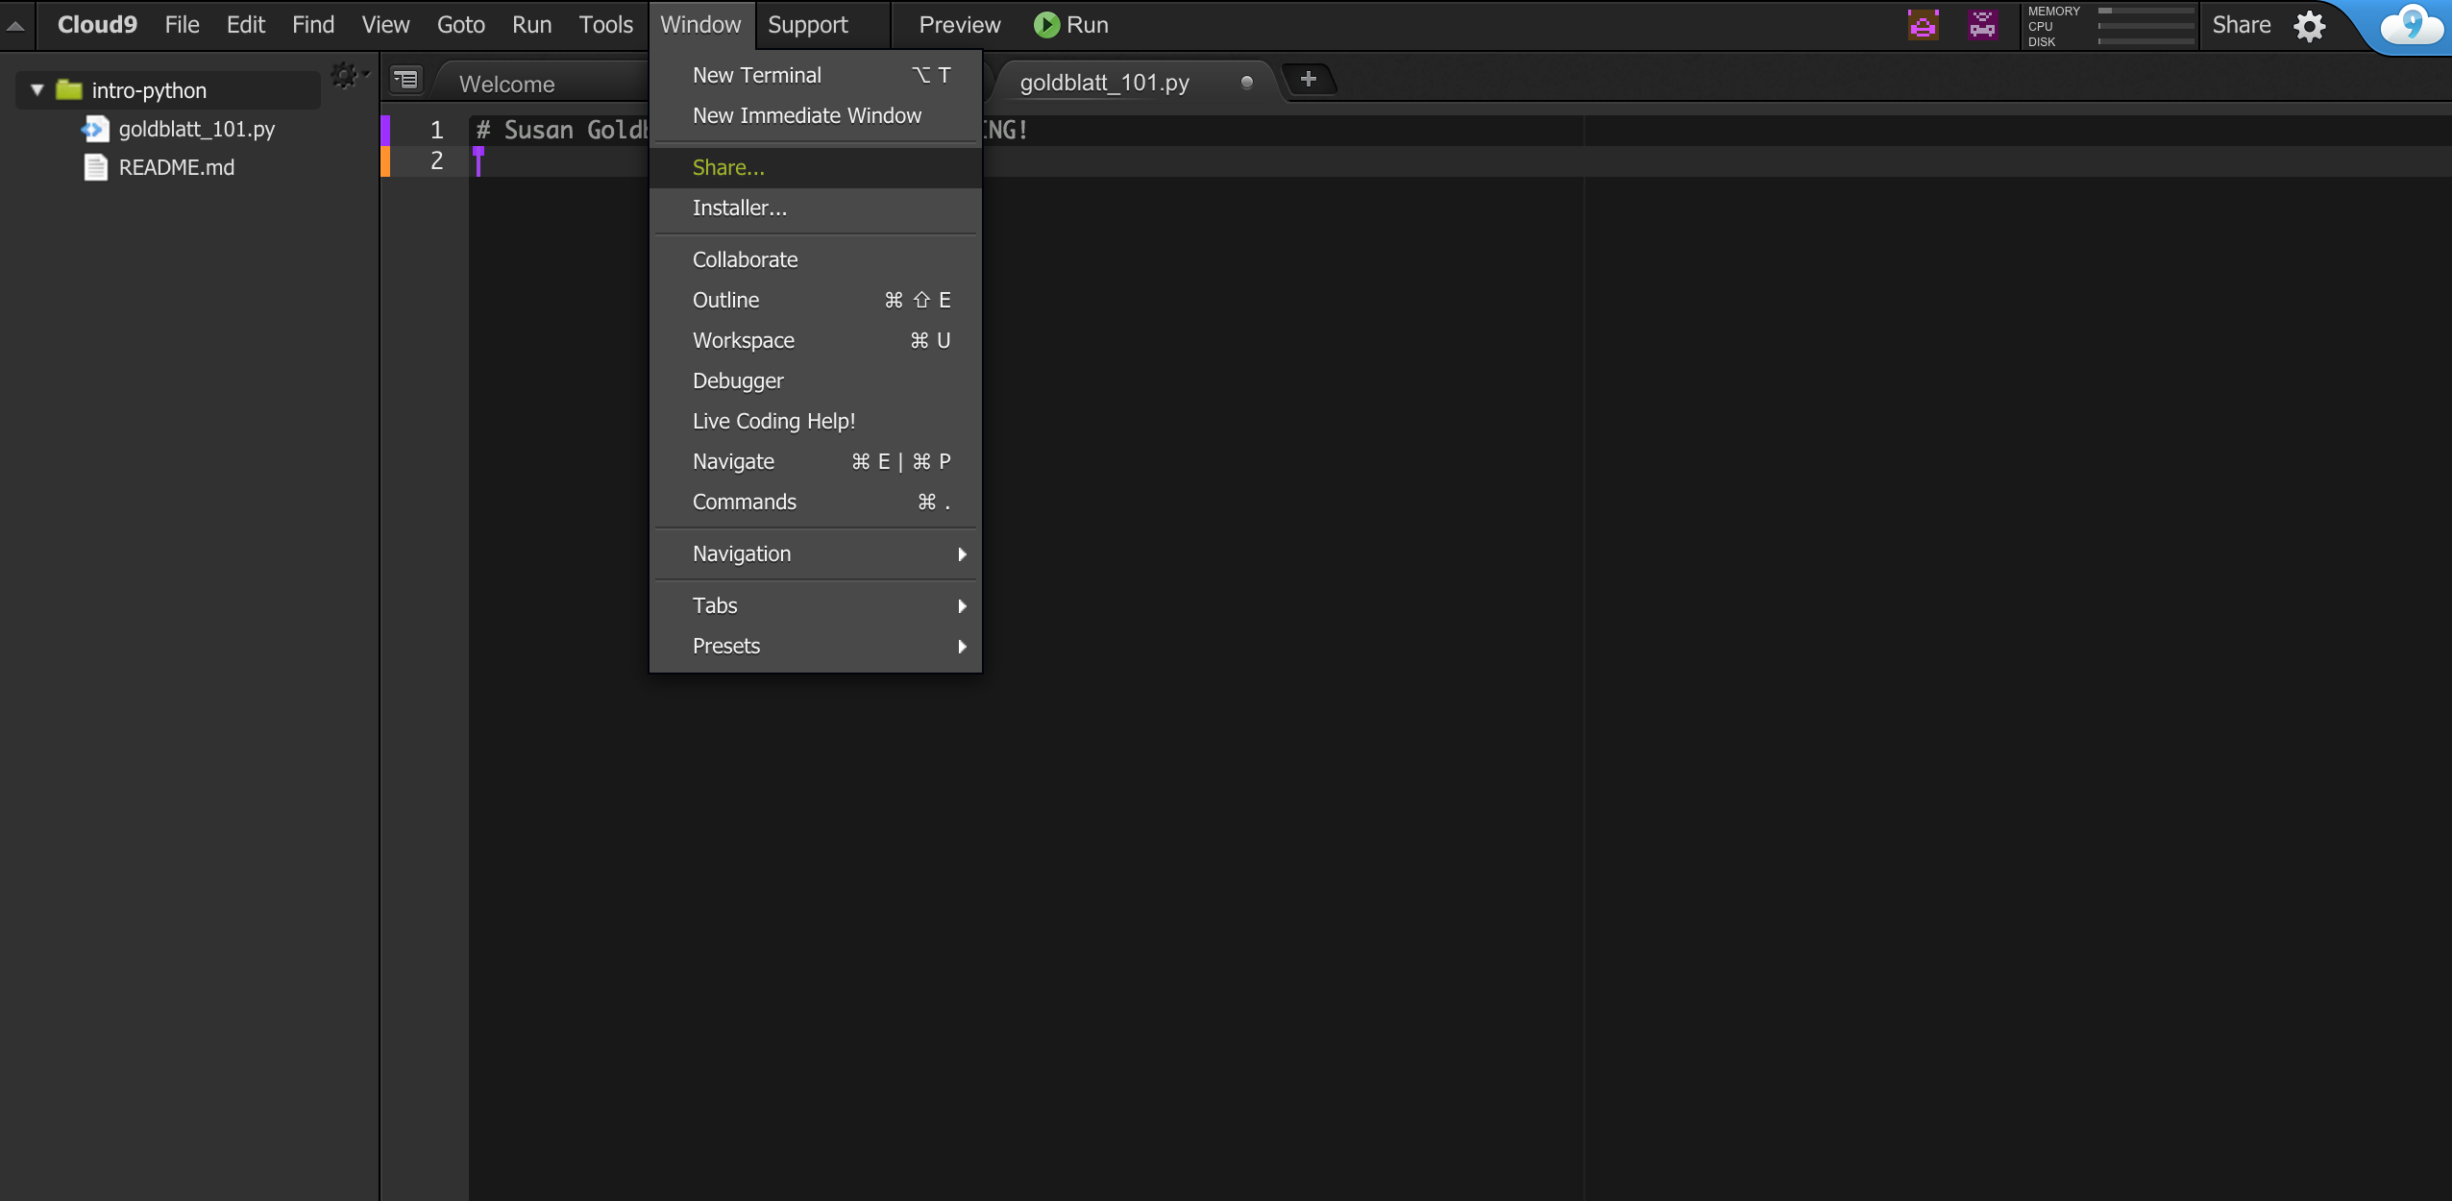
Task: Click the first pink user avatar icon
Action: [1923, 25]
